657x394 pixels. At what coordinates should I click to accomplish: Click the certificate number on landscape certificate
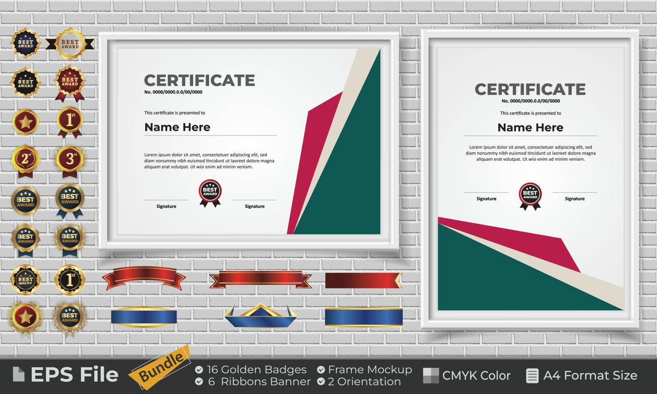tap(173, 92)
